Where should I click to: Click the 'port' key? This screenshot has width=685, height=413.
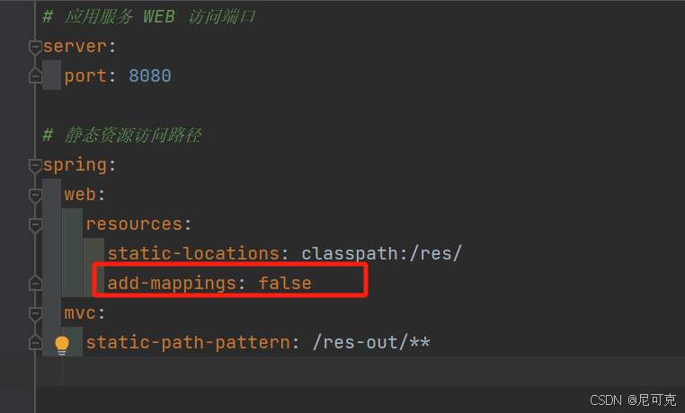tap(85, 76)
